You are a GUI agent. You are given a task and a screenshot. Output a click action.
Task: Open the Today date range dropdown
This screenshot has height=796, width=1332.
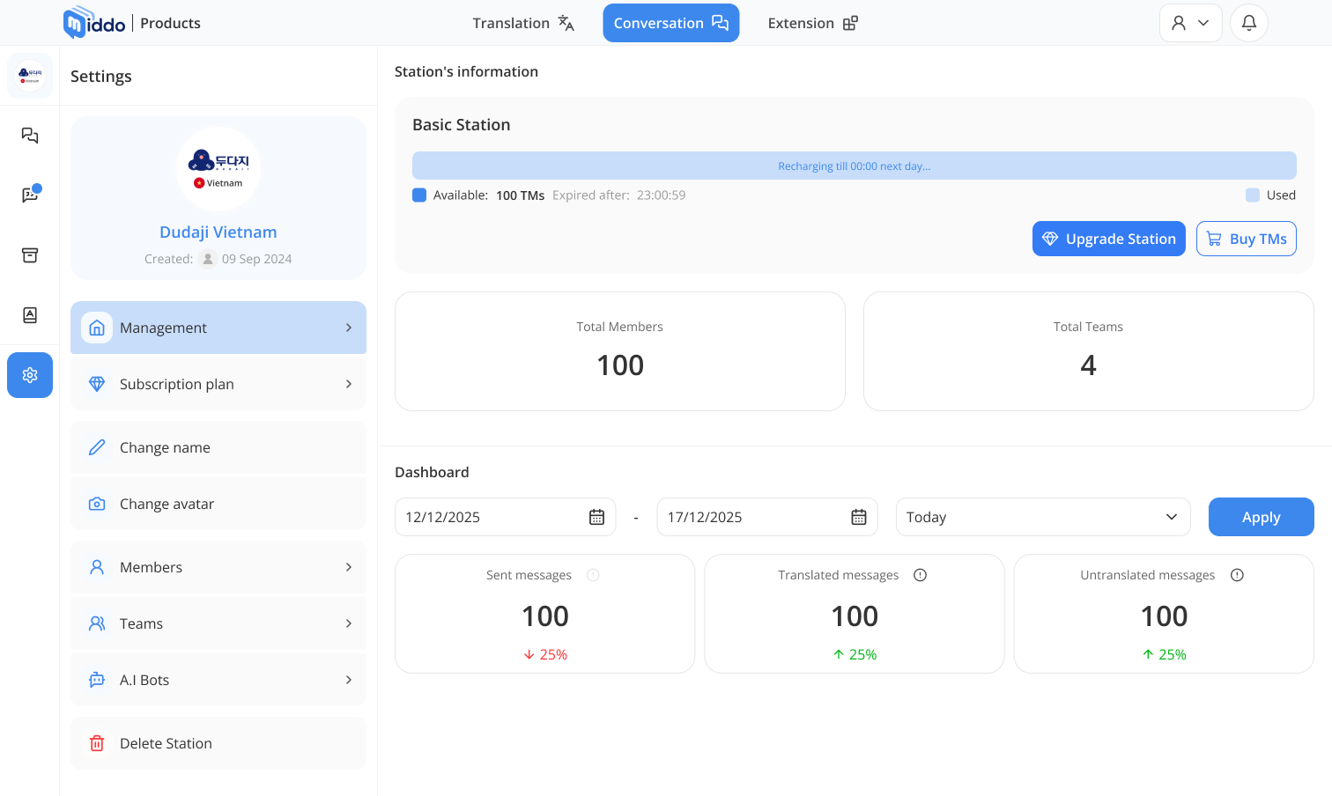click(x=1043, y=517)
